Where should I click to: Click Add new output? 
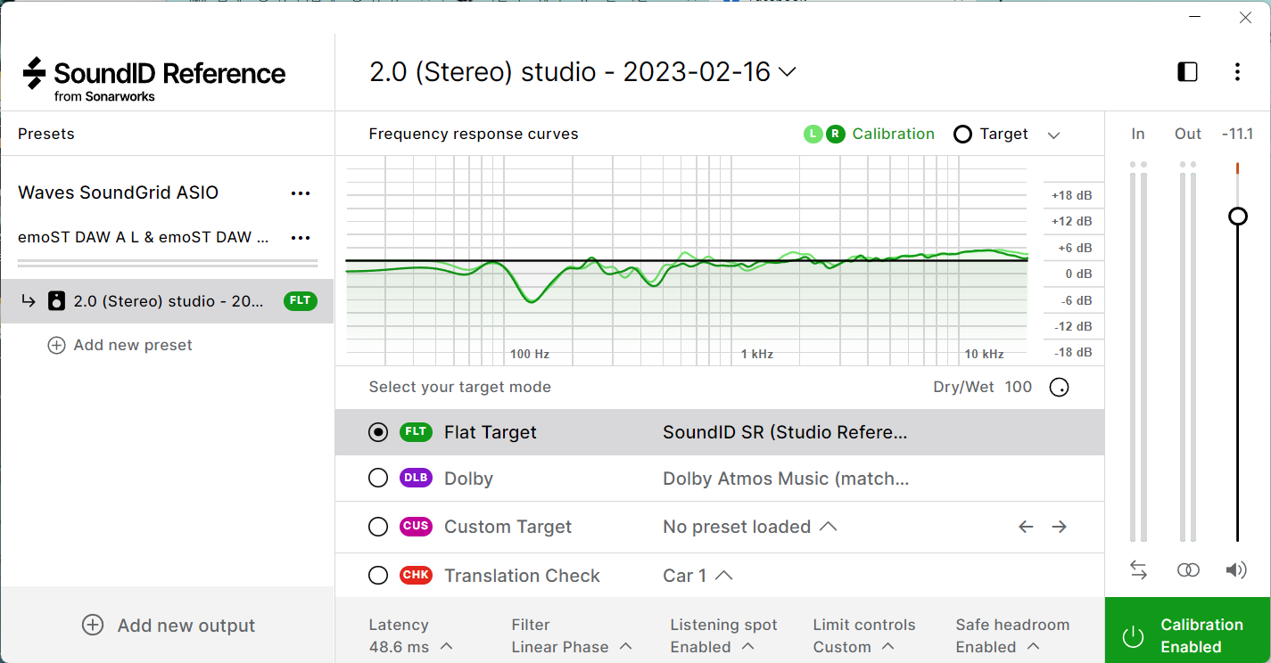(x=169, y=626)
